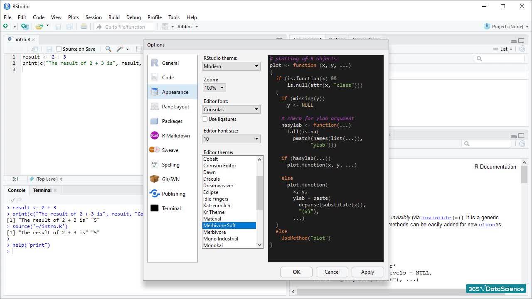
Task: Open the Session menu
Action: [x=94, y=17]
